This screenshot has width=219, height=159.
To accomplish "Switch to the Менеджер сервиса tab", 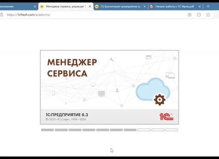I will (x=66, y=6).
